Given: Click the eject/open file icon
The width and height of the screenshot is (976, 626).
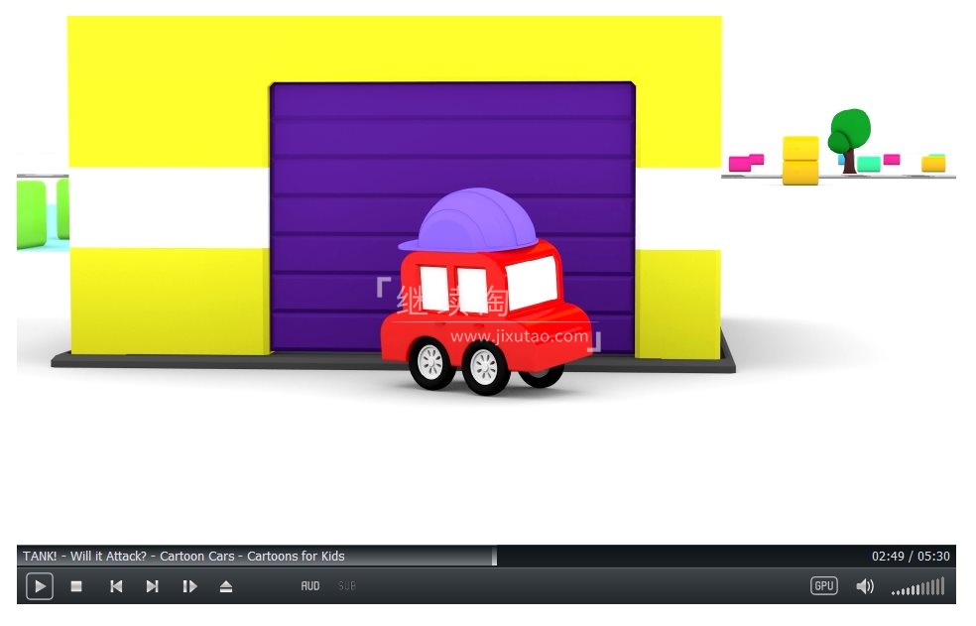Looking at the screenshot, I should (226, 586).
